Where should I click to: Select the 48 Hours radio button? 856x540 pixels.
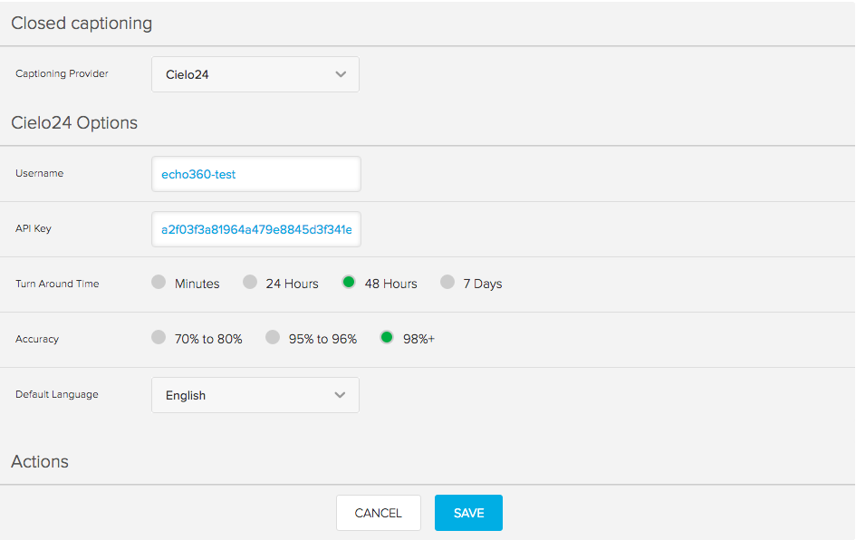pos(349,283)
